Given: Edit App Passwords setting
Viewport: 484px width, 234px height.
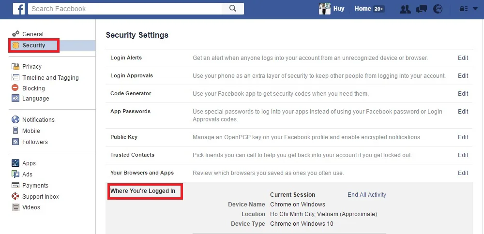Looking at the screenshot, I should pyautogui.click(x=463, y=111).
